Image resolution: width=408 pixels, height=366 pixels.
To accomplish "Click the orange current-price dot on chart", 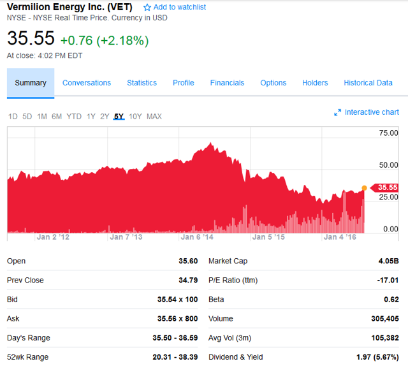I will pos(364,188).
